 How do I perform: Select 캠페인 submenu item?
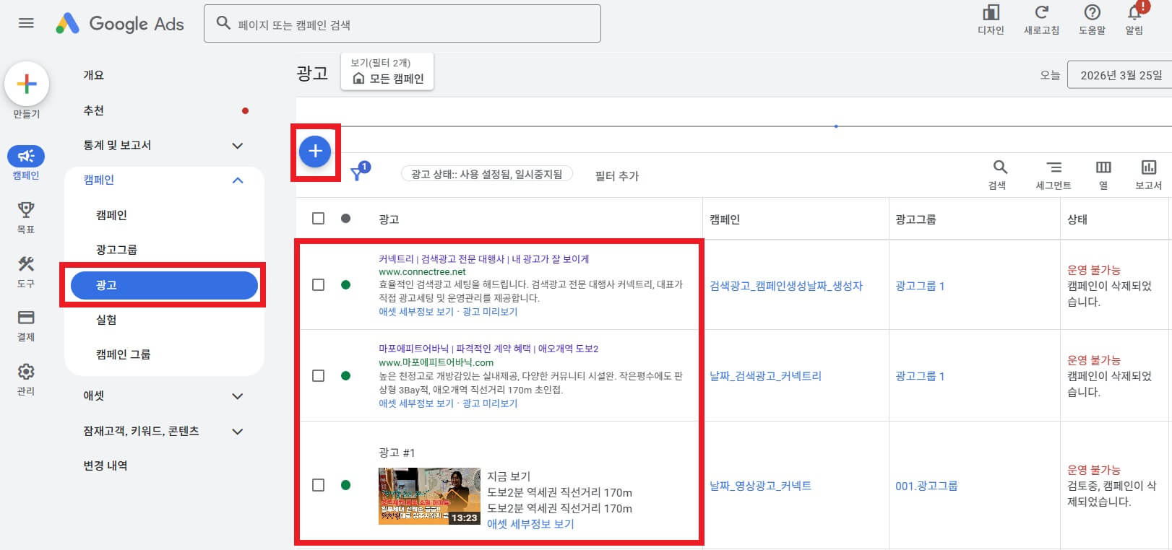[111, 215]
